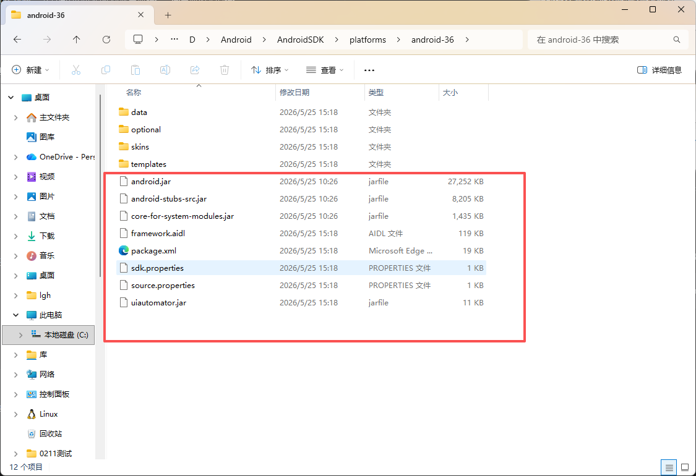Open chevron after android-36 in address bar

467,40
